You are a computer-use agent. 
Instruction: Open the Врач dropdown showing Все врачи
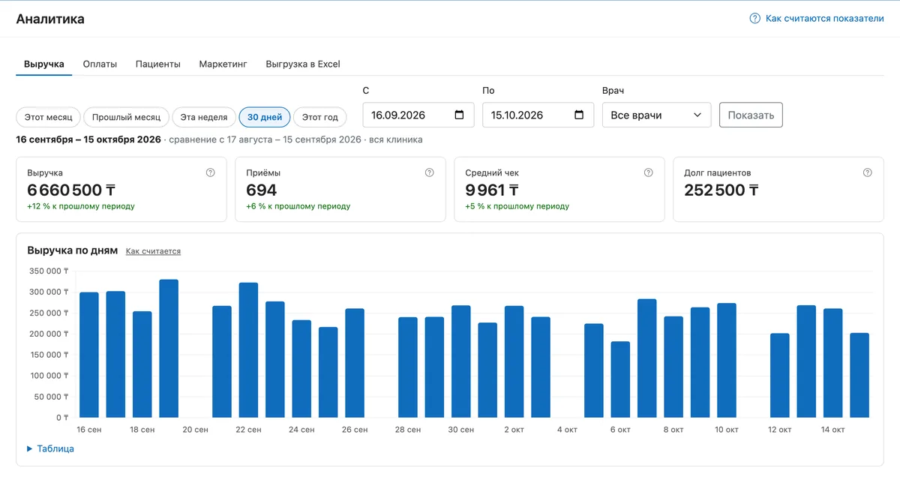[x=657, y=115]
